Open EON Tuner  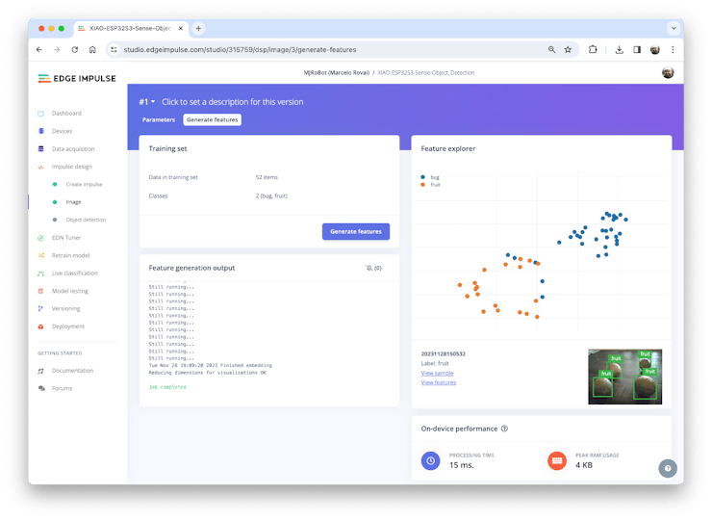point(65,237)
